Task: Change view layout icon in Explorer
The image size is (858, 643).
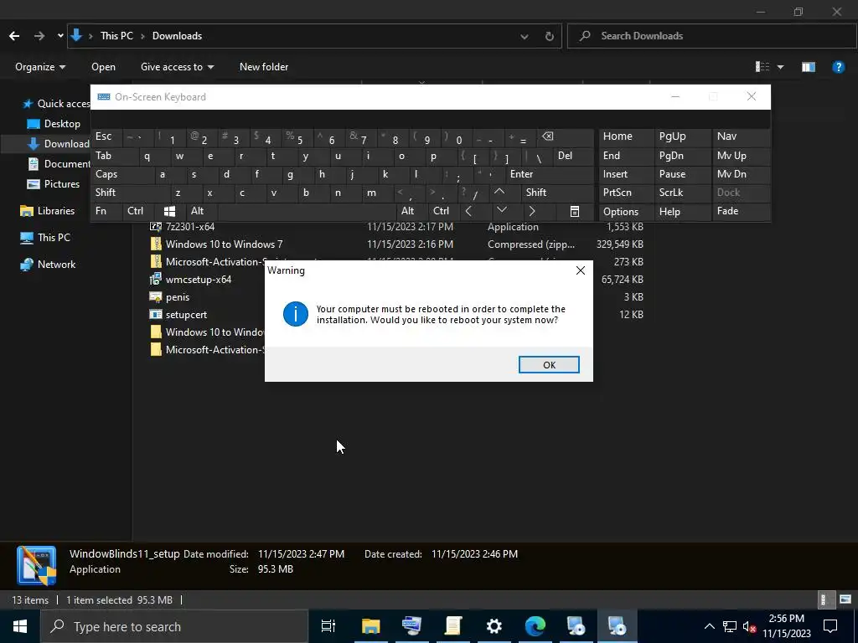Action: (762, 67)
